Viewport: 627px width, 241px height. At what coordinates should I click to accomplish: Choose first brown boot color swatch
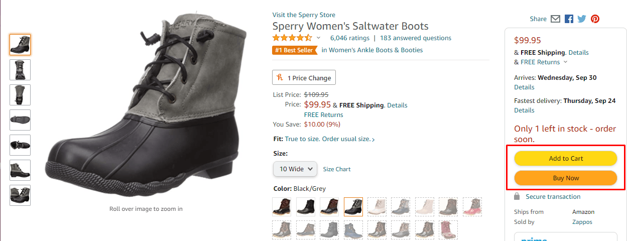[x=281, y=206]
